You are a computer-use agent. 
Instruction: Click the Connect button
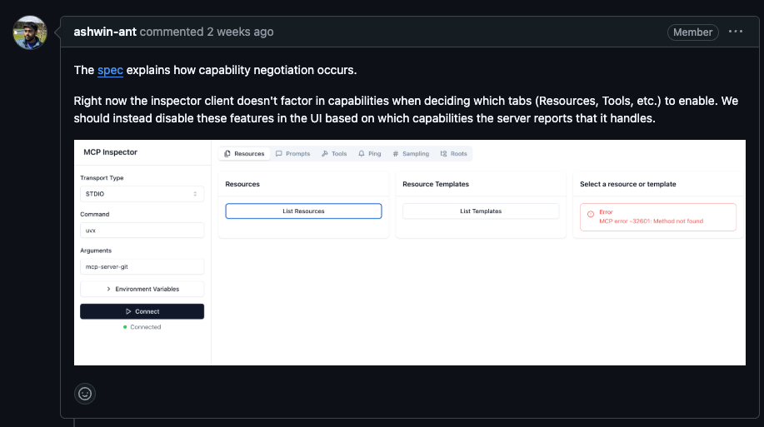pos(142,311)
